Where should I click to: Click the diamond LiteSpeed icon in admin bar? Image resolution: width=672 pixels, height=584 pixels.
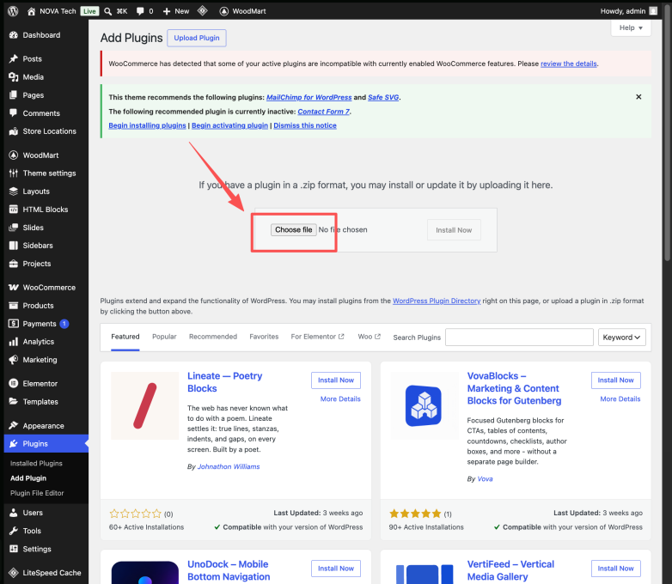coord(202,10)
